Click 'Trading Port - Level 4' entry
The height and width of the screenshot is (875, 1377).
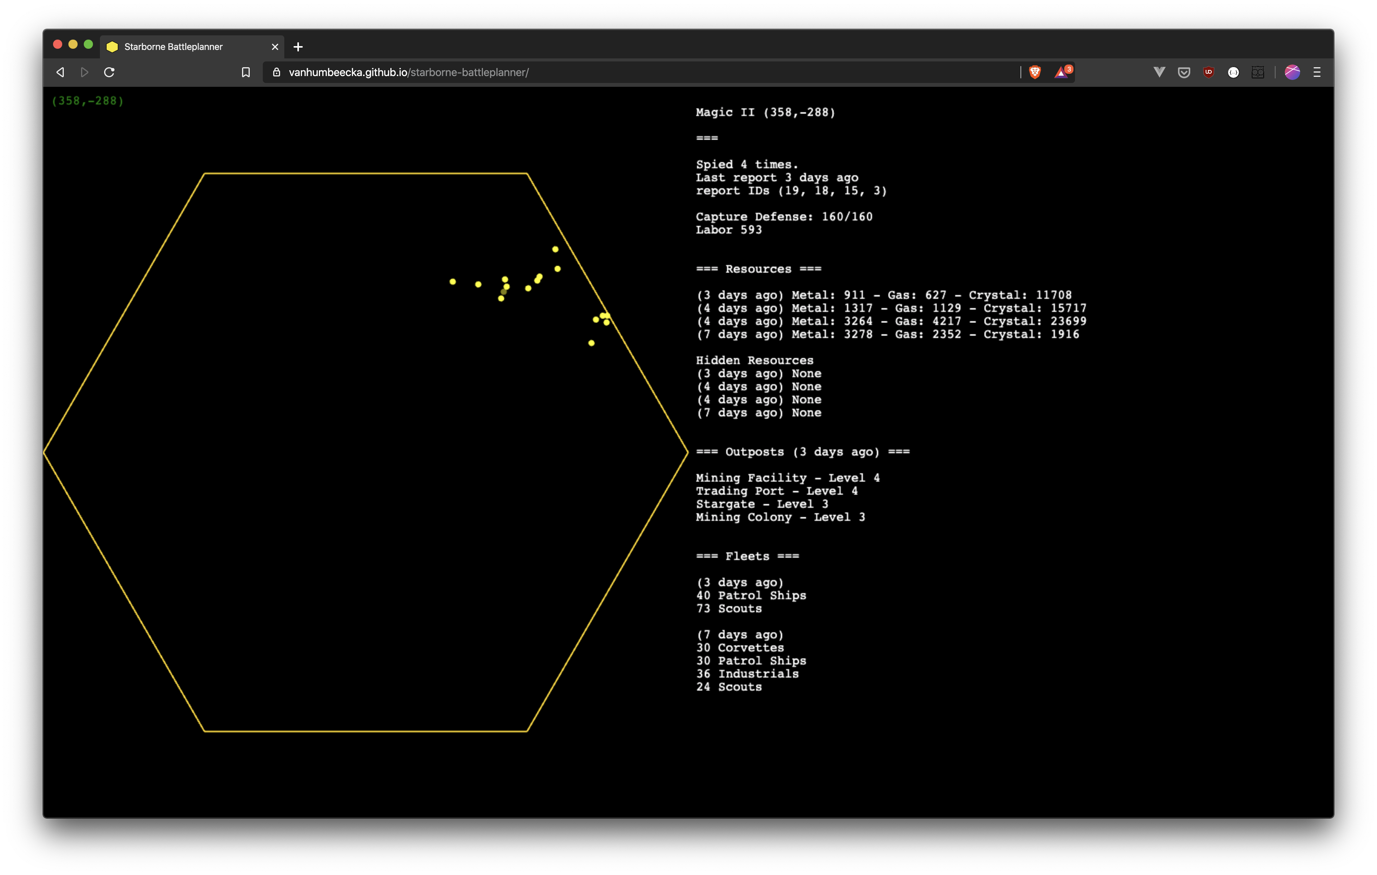776,492
